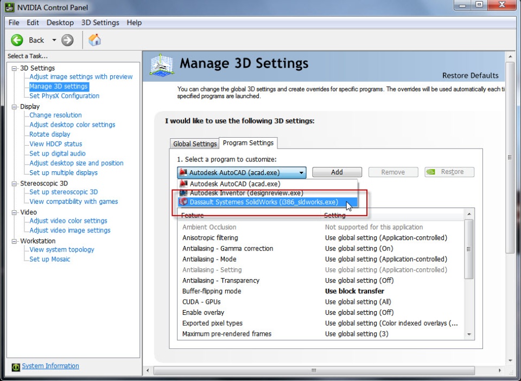The image size is (521, 381).
Task: Switch to the Program Settings tab
Action: [x=248, y=143]
